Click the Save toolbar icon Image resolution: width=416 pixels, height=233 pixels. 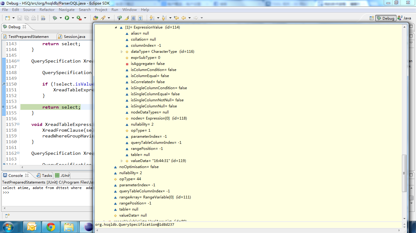[x=19, y=18]
